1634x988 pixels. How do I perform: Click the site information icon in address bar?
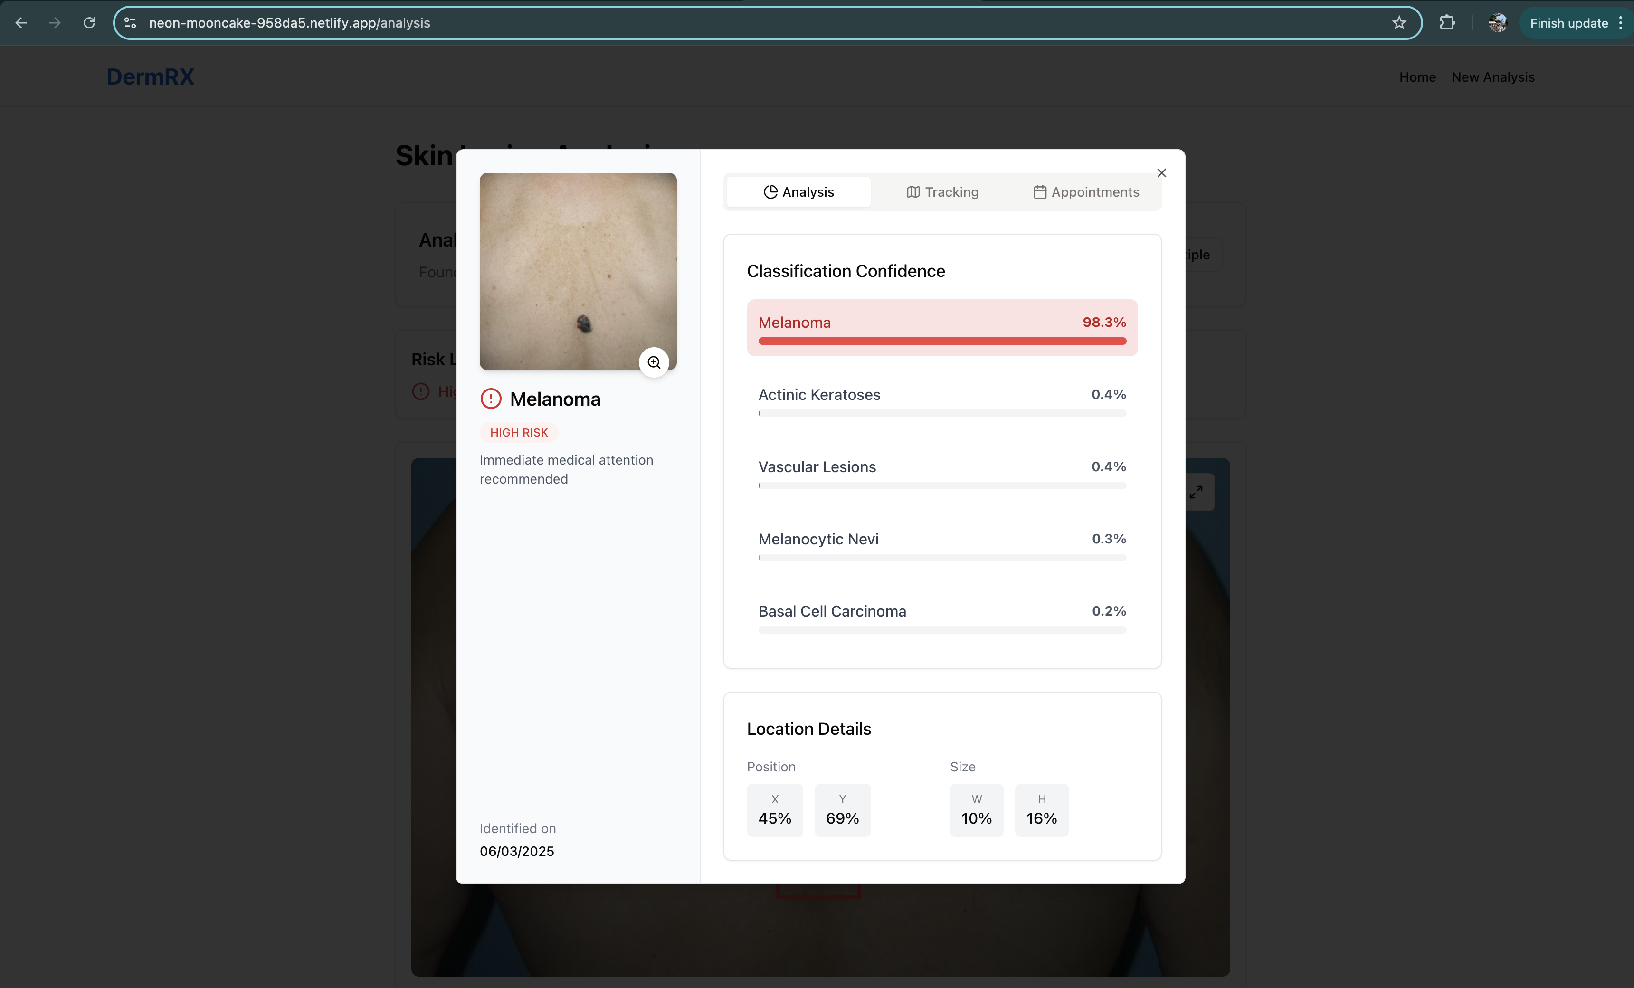tap(131, 23)
